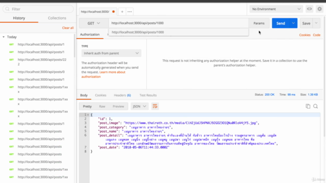Open the HTTP method GET dropdown
326x183 pixels.
click(94, 23)
